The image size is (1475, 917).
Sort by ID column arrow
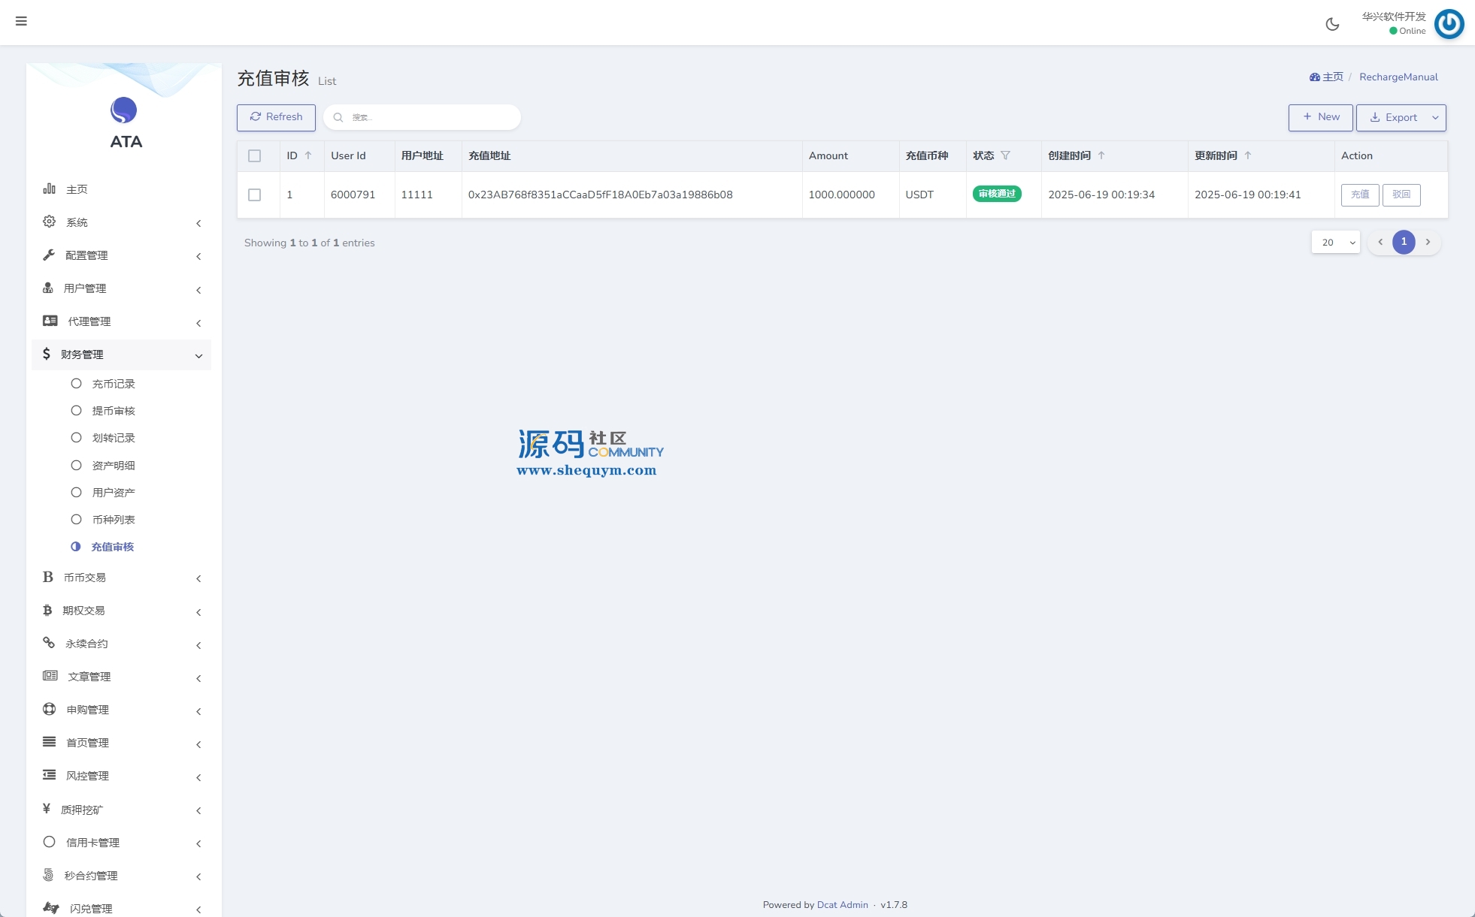(x=308, y=155)
